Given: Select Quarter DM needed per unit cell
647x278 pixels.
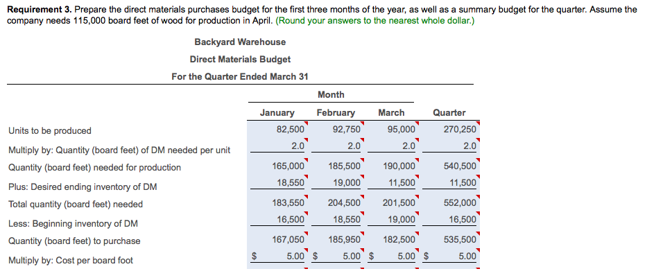Looking at the screenshot, I should click(x=469, y=146).
